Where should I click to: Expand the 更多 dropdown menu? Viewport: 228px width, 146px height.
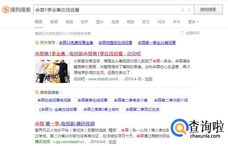point(193,22)
